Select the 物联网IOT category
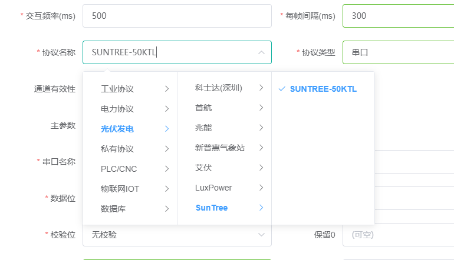The image size is (454, 260). [130, 189]
